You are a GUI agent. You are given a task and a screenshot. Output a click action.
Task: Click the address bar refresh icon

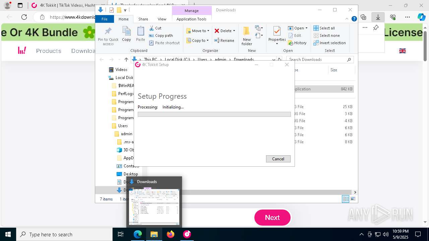click(279, 60)
